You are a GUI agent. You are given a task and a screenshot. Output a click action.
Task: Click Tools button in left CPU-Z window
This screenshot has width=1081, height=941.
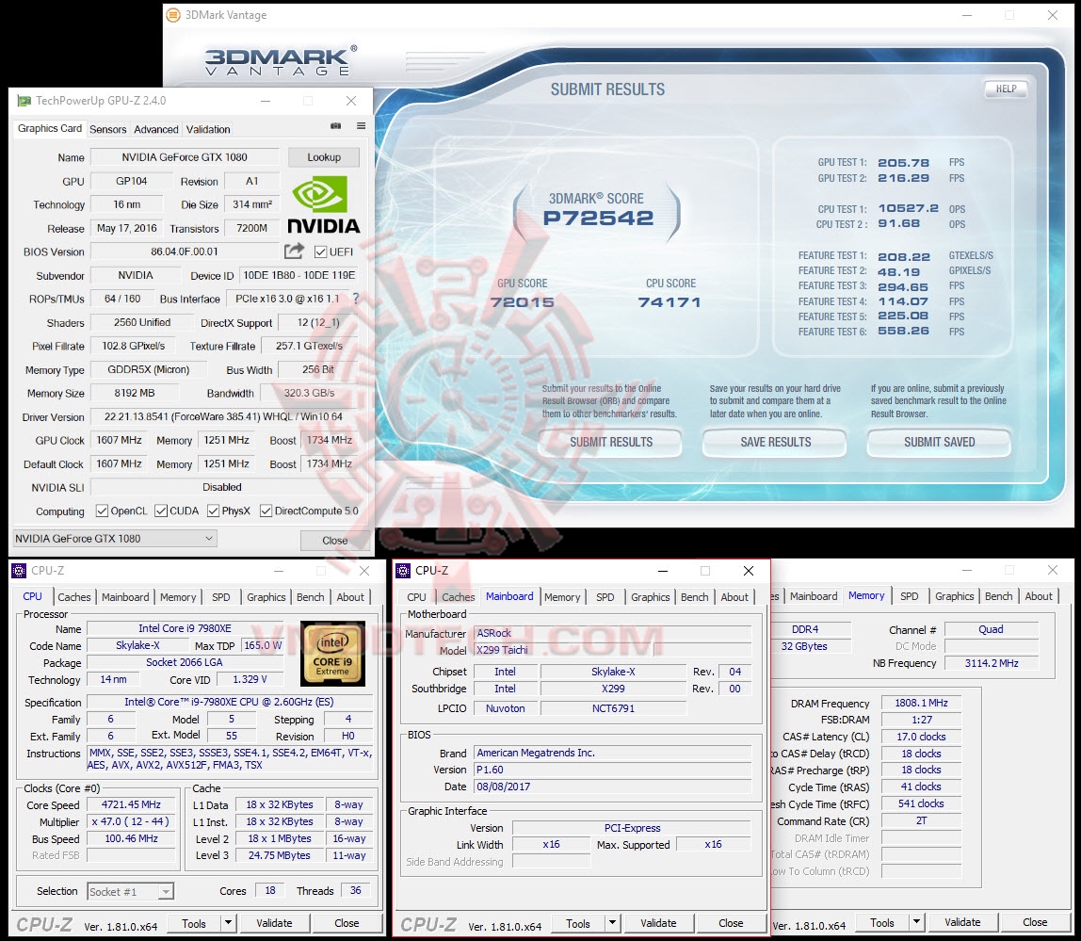pyautogui.click(x=194, y=923)
